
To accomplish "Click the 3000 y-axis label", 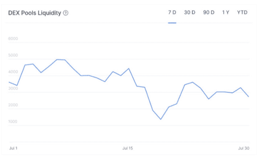I will coord(13,88).
